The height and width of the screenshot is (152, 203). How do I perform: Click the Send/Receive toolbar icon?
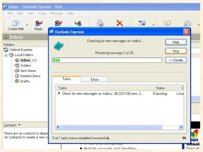[142, 23]
